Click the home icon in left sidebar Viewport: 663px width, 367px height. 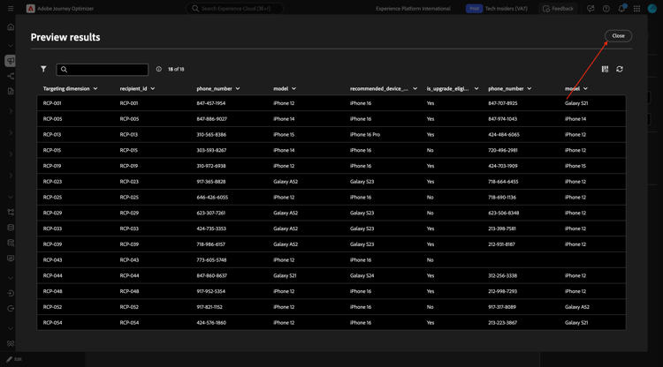[x=11, y=27]
